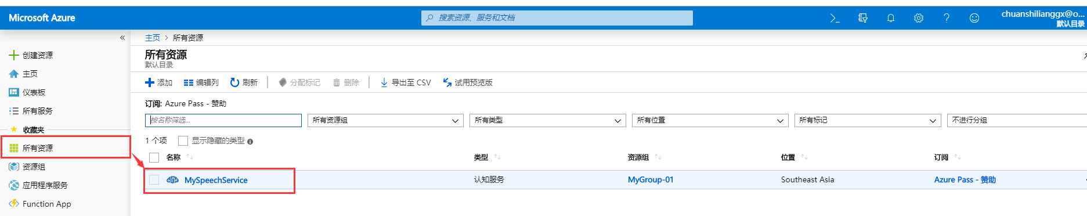Sort by the subscription column arrows
This screenshot has width=1087, height=216.
click(x=958, y=157)
